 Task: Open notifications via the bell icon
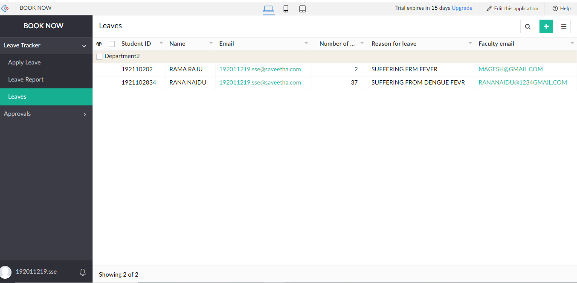pos(83,272)
